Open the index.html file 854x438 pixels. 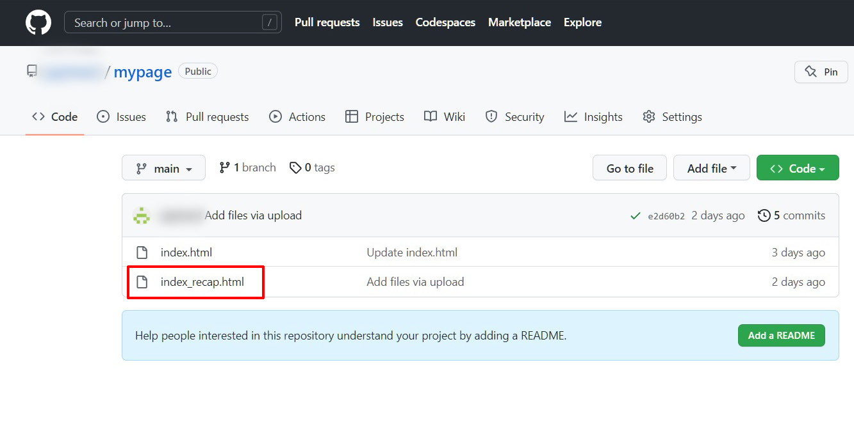[x=186, y=253]
